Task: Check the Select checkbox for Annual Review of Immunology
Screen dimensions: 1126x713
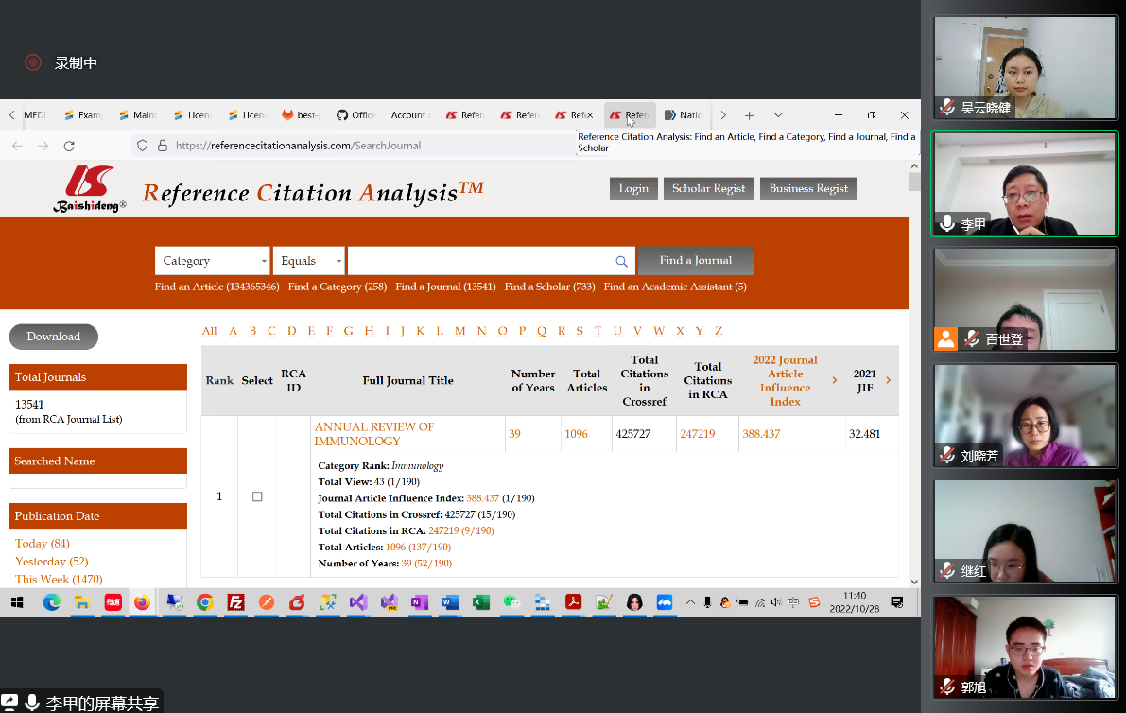Action: point(256,496)
